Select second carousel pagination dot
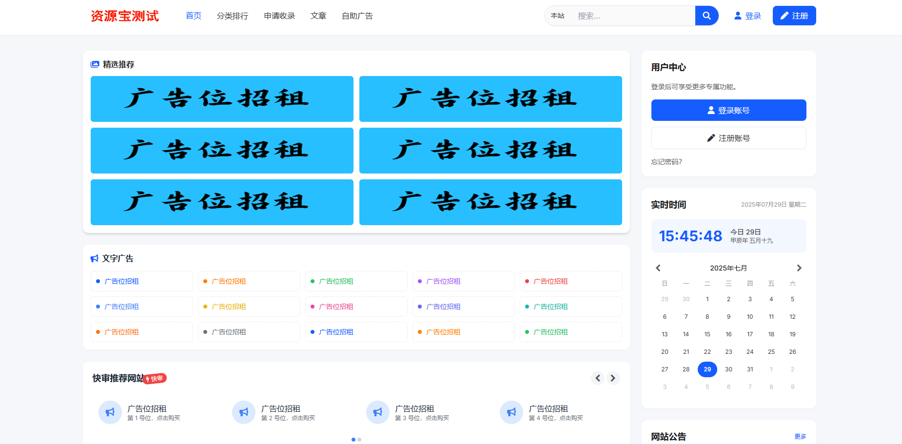 click(x=359, y=440)
